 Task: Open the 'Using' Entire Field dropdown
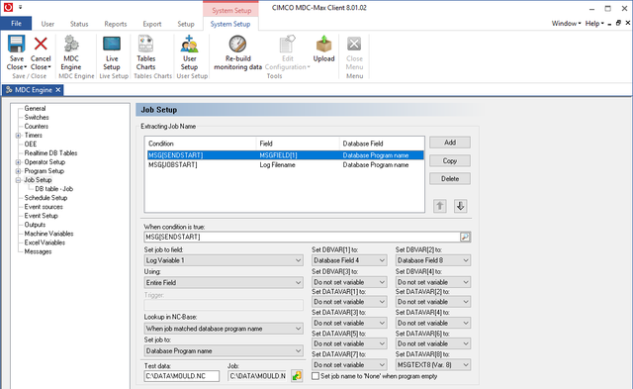point(224,282)
